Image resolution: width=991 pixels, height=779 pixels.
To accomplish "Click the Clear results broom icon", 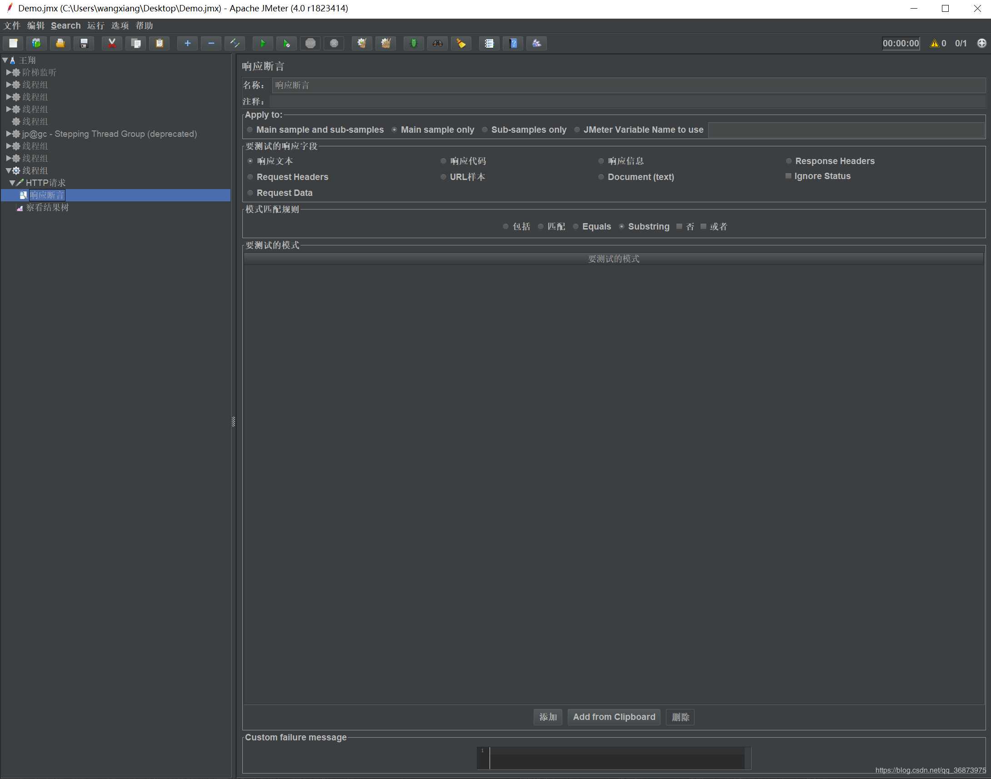I will (362, 43).
